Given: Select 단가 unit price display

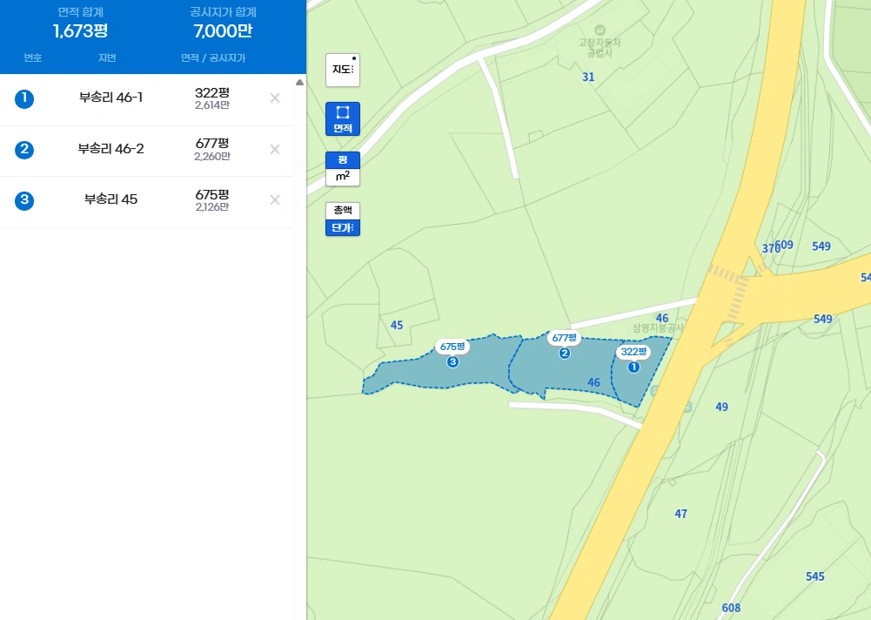Looking at the screenshot, I should tap(343, 227).
